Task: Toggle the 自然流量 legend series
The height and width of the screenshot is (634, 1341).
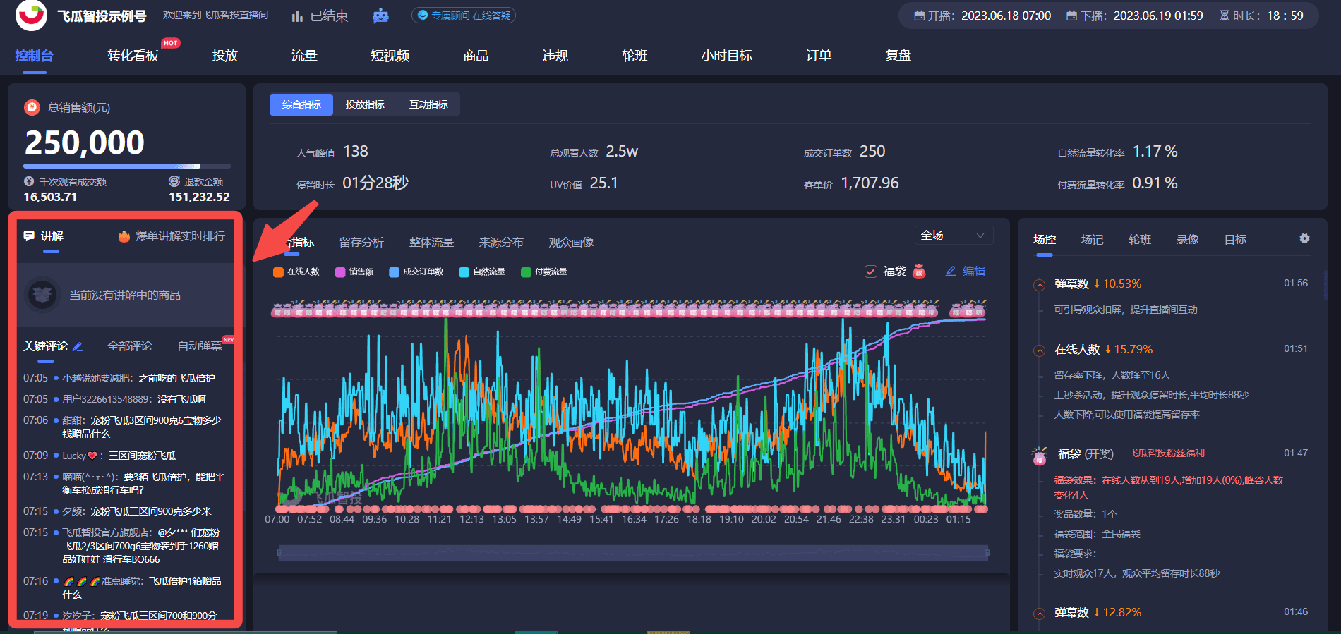Action: click(482, 272)
